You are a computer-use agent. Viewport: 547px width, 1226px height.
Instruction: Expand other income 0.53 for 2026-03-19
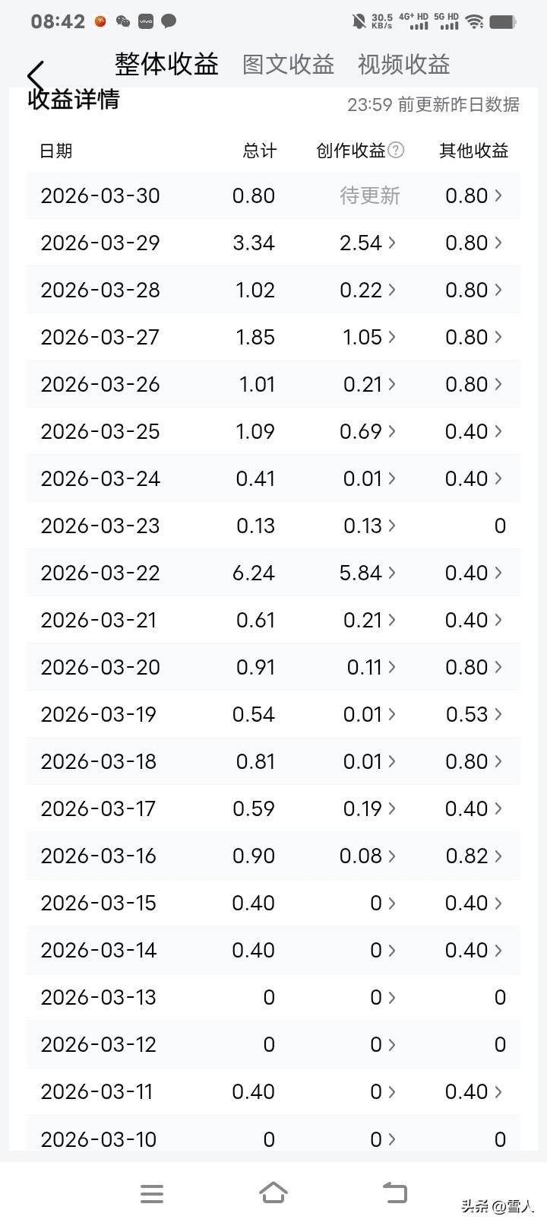(x=474, y=714)
